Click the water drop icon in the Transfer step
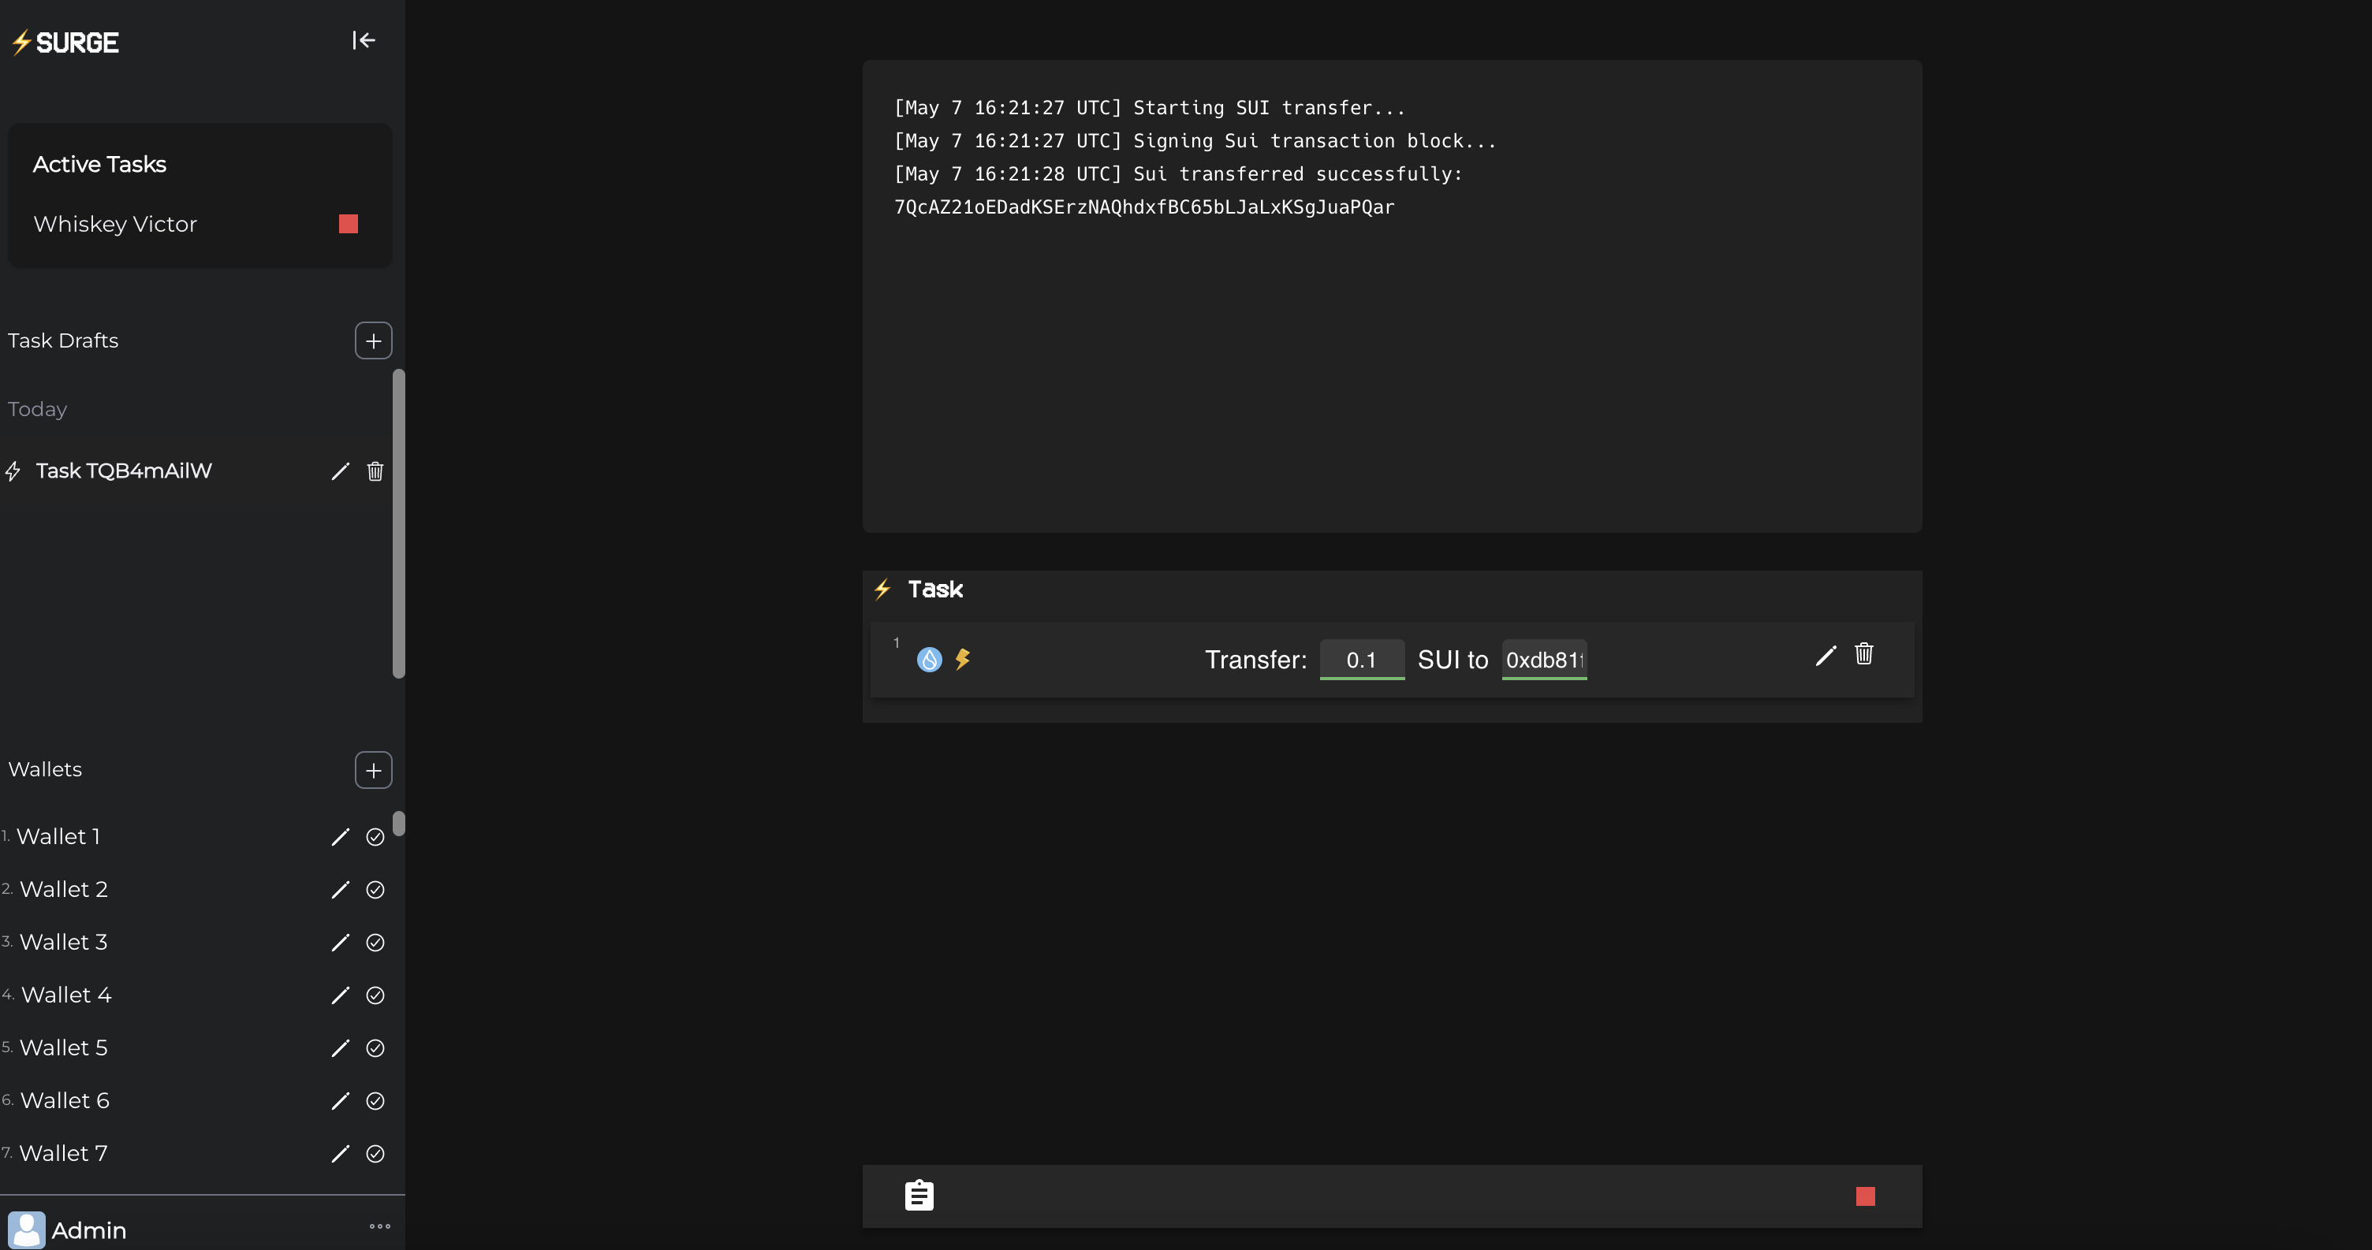The width and height of the screenshot is (2372, 1250). coord(929,659)
